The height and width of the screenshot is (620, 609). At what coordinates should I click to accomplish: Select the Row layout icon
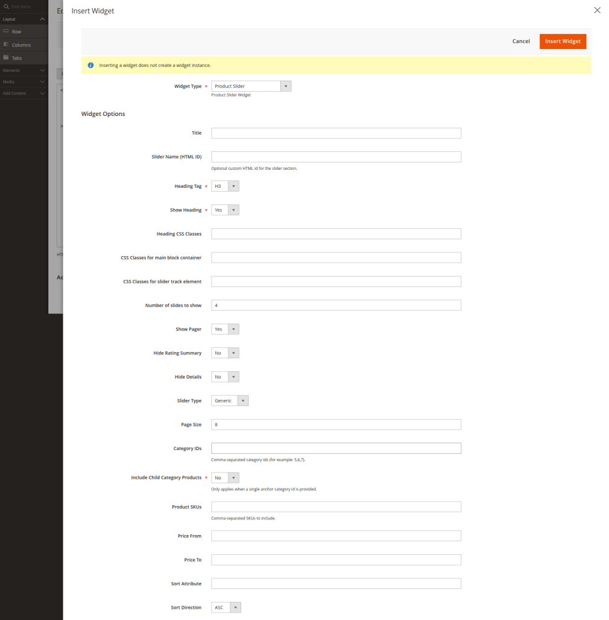(x=6, y=31)
